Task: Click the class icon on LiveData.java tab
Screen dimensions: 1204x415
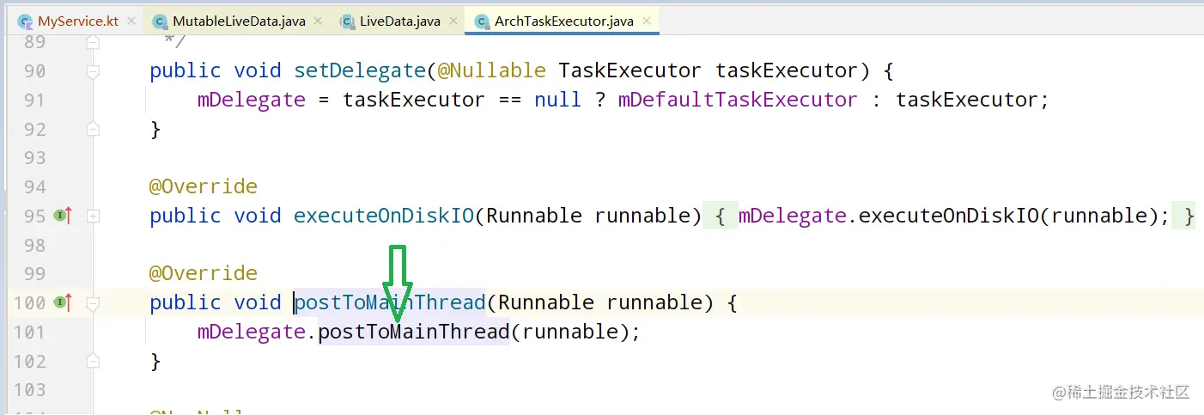Action: [x=347, y=21]
